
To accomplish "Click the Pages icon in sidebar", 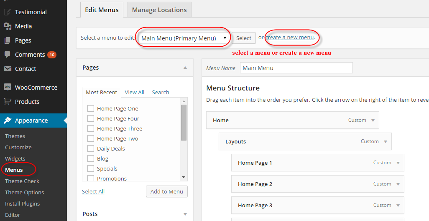I will 8,40.
